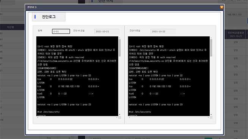Click the right log panel scroll-down arrow
Viewport: 248px width, 139px height.
tap(211, 114)
